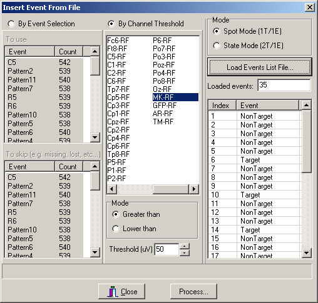Click Load Events List File button
This screenshot has width=318, height=303.
(260, 67)
